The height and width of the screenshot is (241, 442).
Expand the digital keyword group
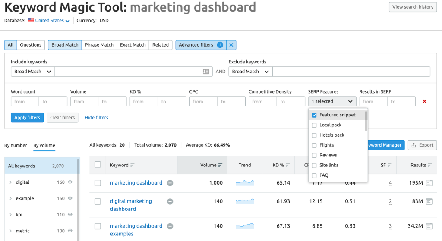coord(11,182)
